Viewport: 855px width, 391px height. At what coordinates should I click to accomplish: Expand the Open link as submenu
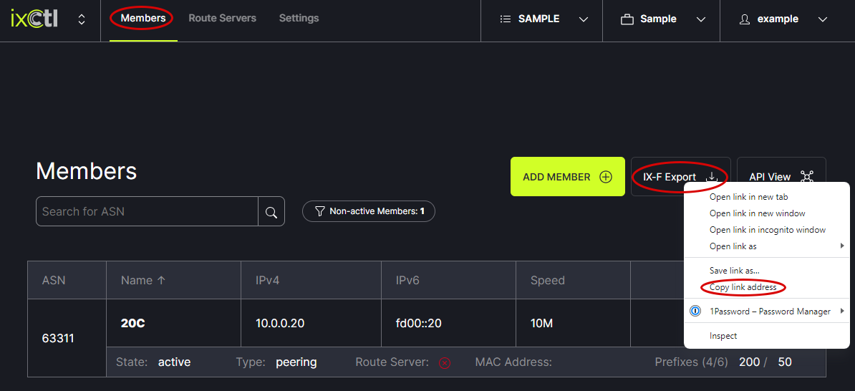842,246
